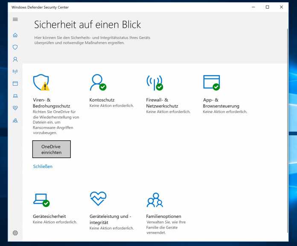The image size is (297, 246).
Task: Open App- & Browsersteuerung tile icon
Action: coord(212,82)
